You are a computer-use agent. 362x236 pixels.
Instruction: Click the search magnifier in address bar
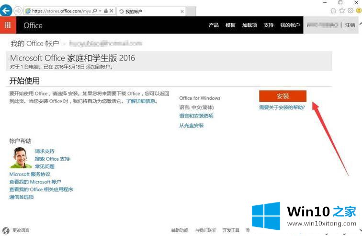95,11
